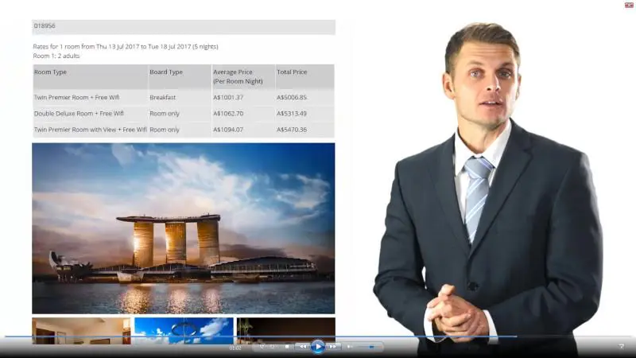
Task: Click the elapsed time 01:02 display
Action: pyautogui.click(x=235, y=348)
